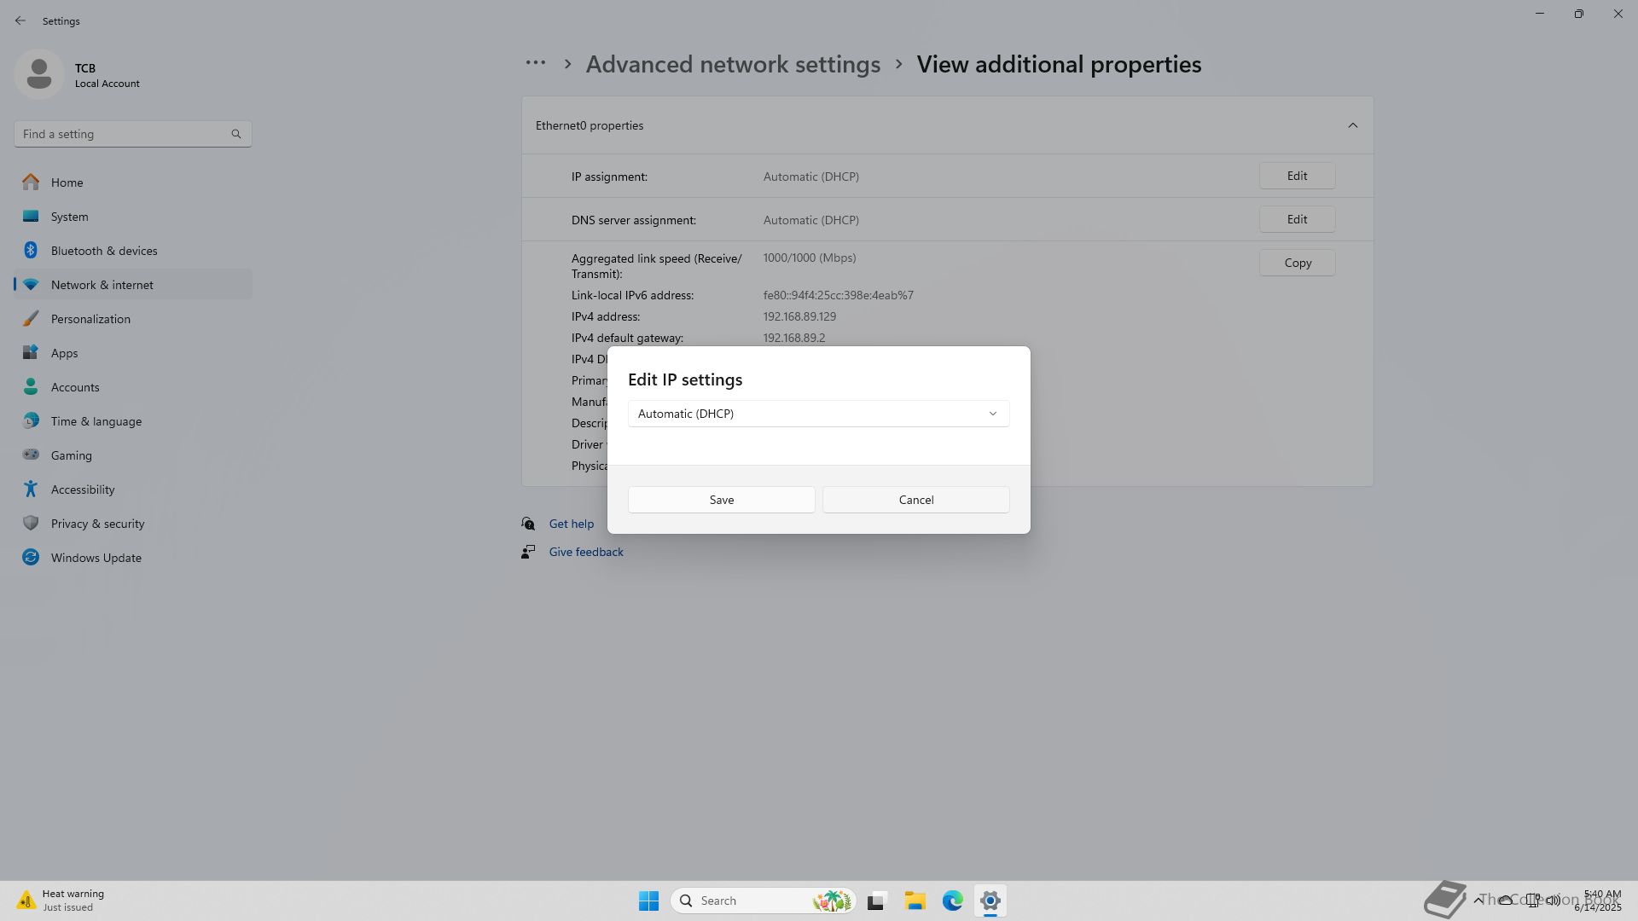The image size is (1638, 921).
Task: Expand the breadcrumb ellipsis menu
Action: pyautogui.click(x=536, y=63)
